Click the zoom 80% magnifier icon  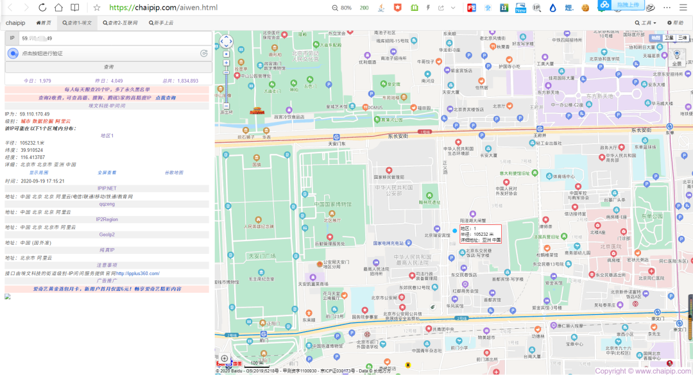[335, 8]
